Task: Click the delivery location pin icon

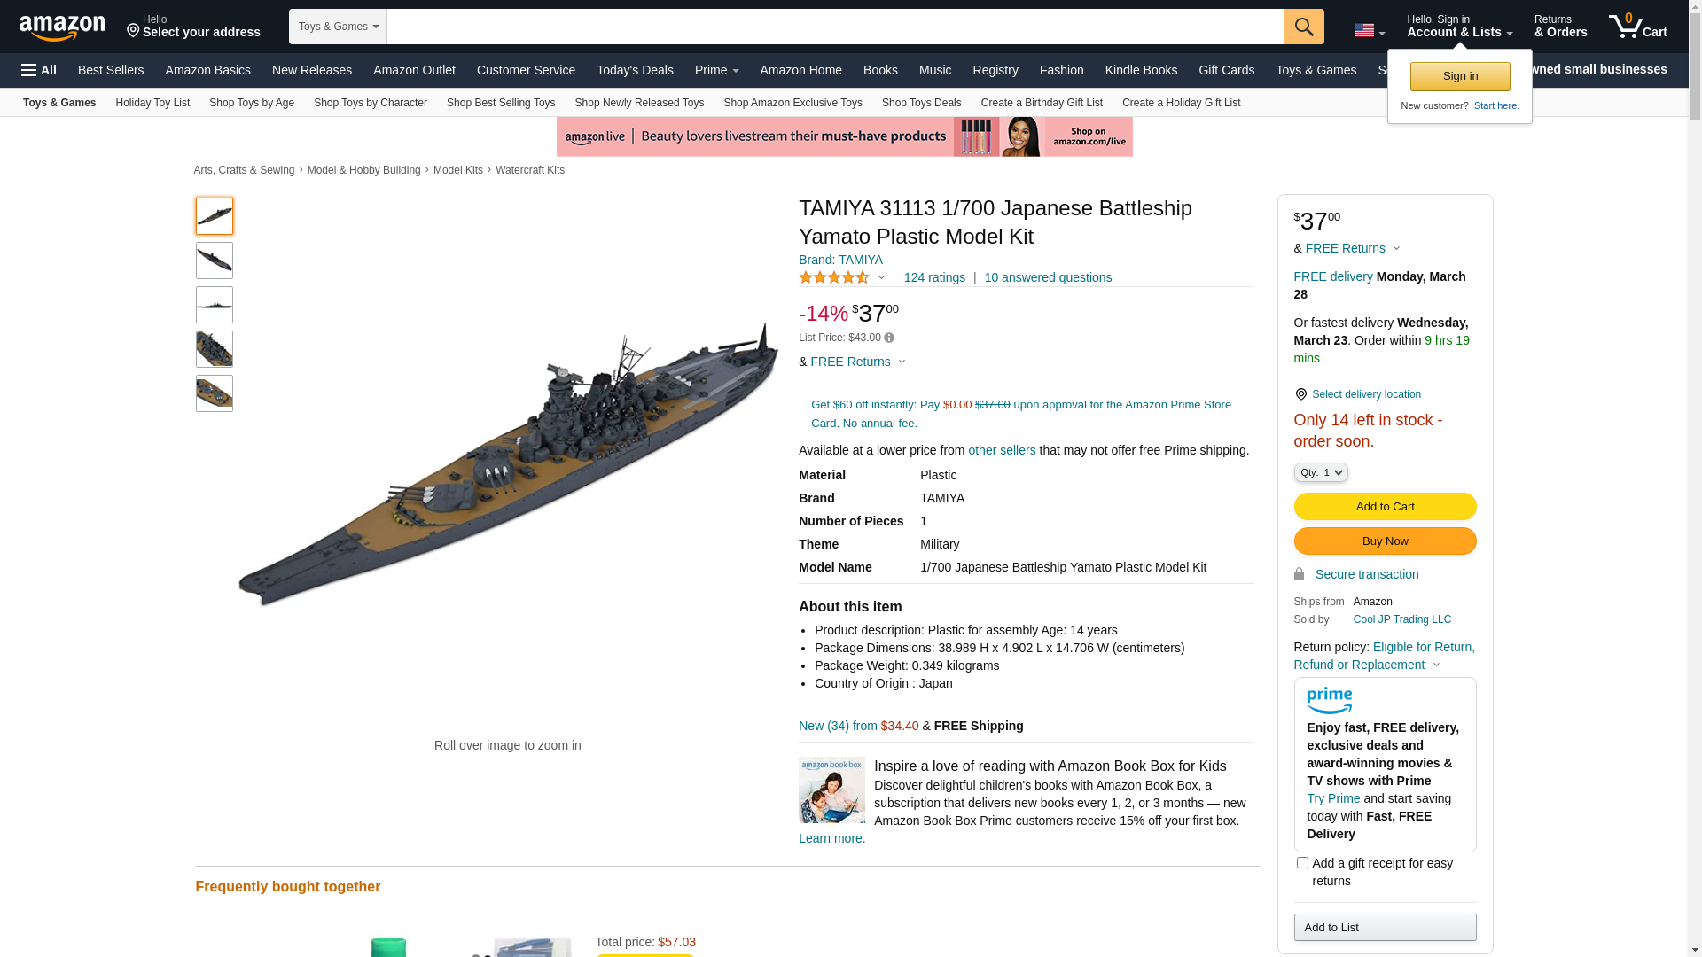Action: (x=1300, y=394)
